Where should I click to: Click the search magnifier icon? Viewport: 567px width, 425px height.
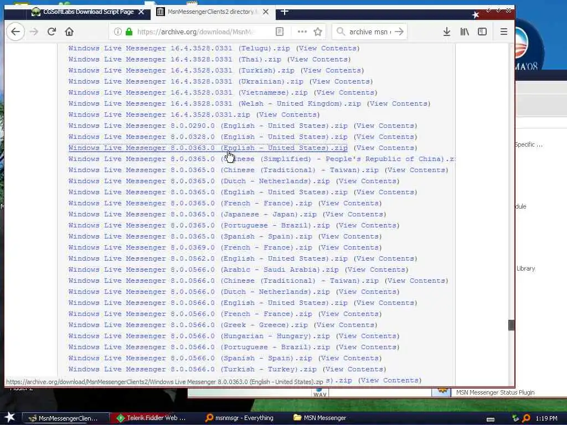pos(341,32)
